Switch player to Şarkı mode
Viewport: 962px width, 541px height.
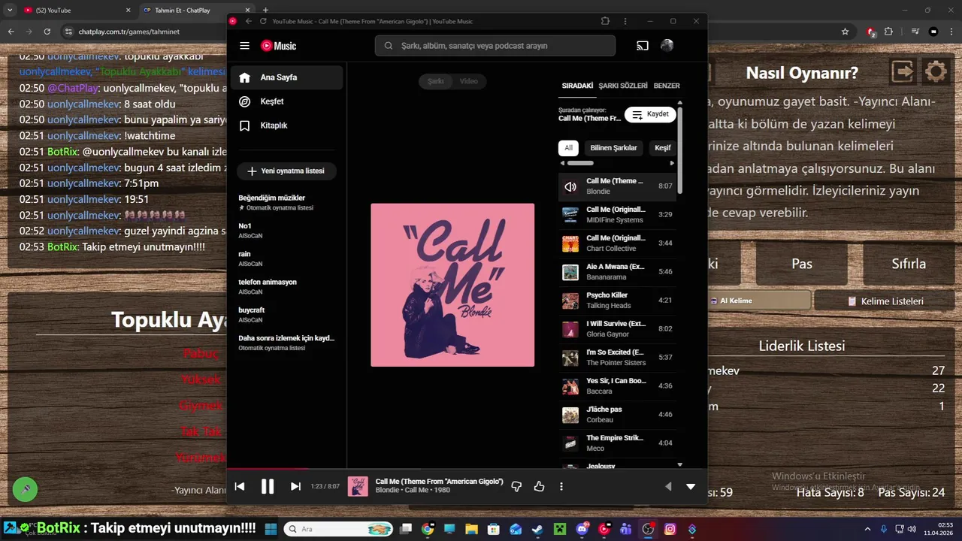[x=436, y=81]
